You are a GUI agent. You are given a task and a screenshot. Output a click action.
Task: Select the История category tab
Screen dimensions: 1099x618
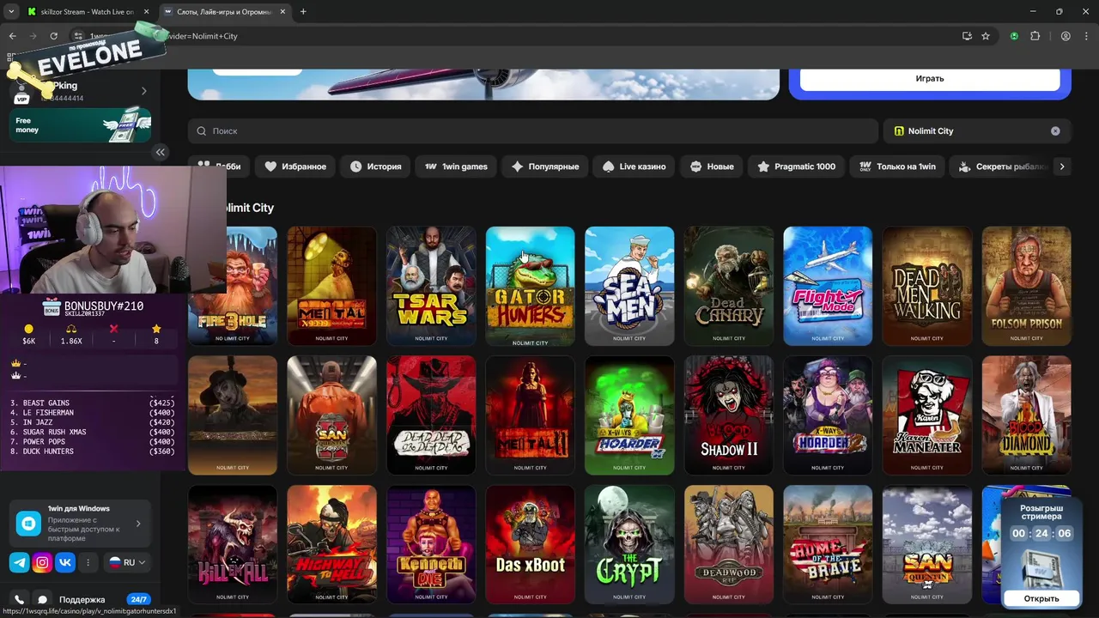pyautogui.click(x=376, y=167)
